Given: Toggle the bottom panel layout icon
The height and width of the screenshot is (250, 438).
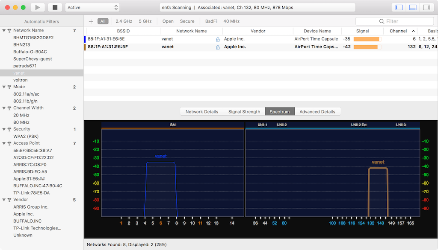Looking at the screenshot, I should point(413,8).
